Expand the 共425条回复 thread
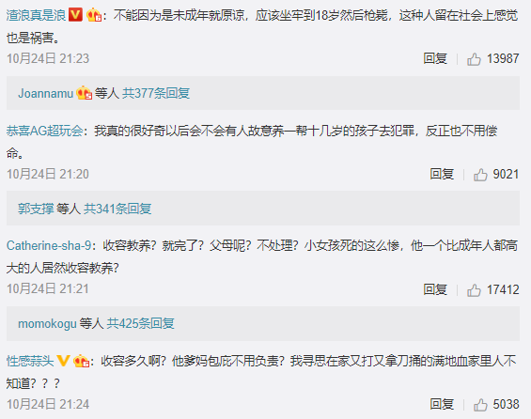Image resolution: width=531 pixels, height=419 pixels. pyautogui.click(x=141, y=323)
